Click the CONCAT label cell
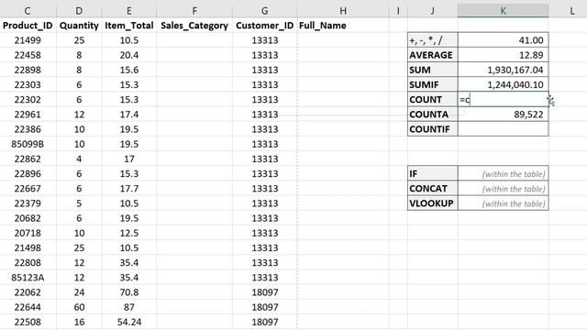587x330 pixels. pos(432,189)
